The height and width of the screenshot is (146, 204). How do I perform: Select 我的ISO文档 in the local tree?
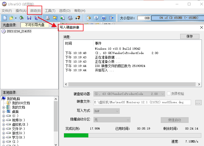(21, 103)
